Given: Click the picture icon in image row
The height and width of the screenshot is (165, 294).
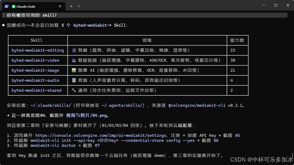Looking at the screenshot, I should tap(74, 70).
